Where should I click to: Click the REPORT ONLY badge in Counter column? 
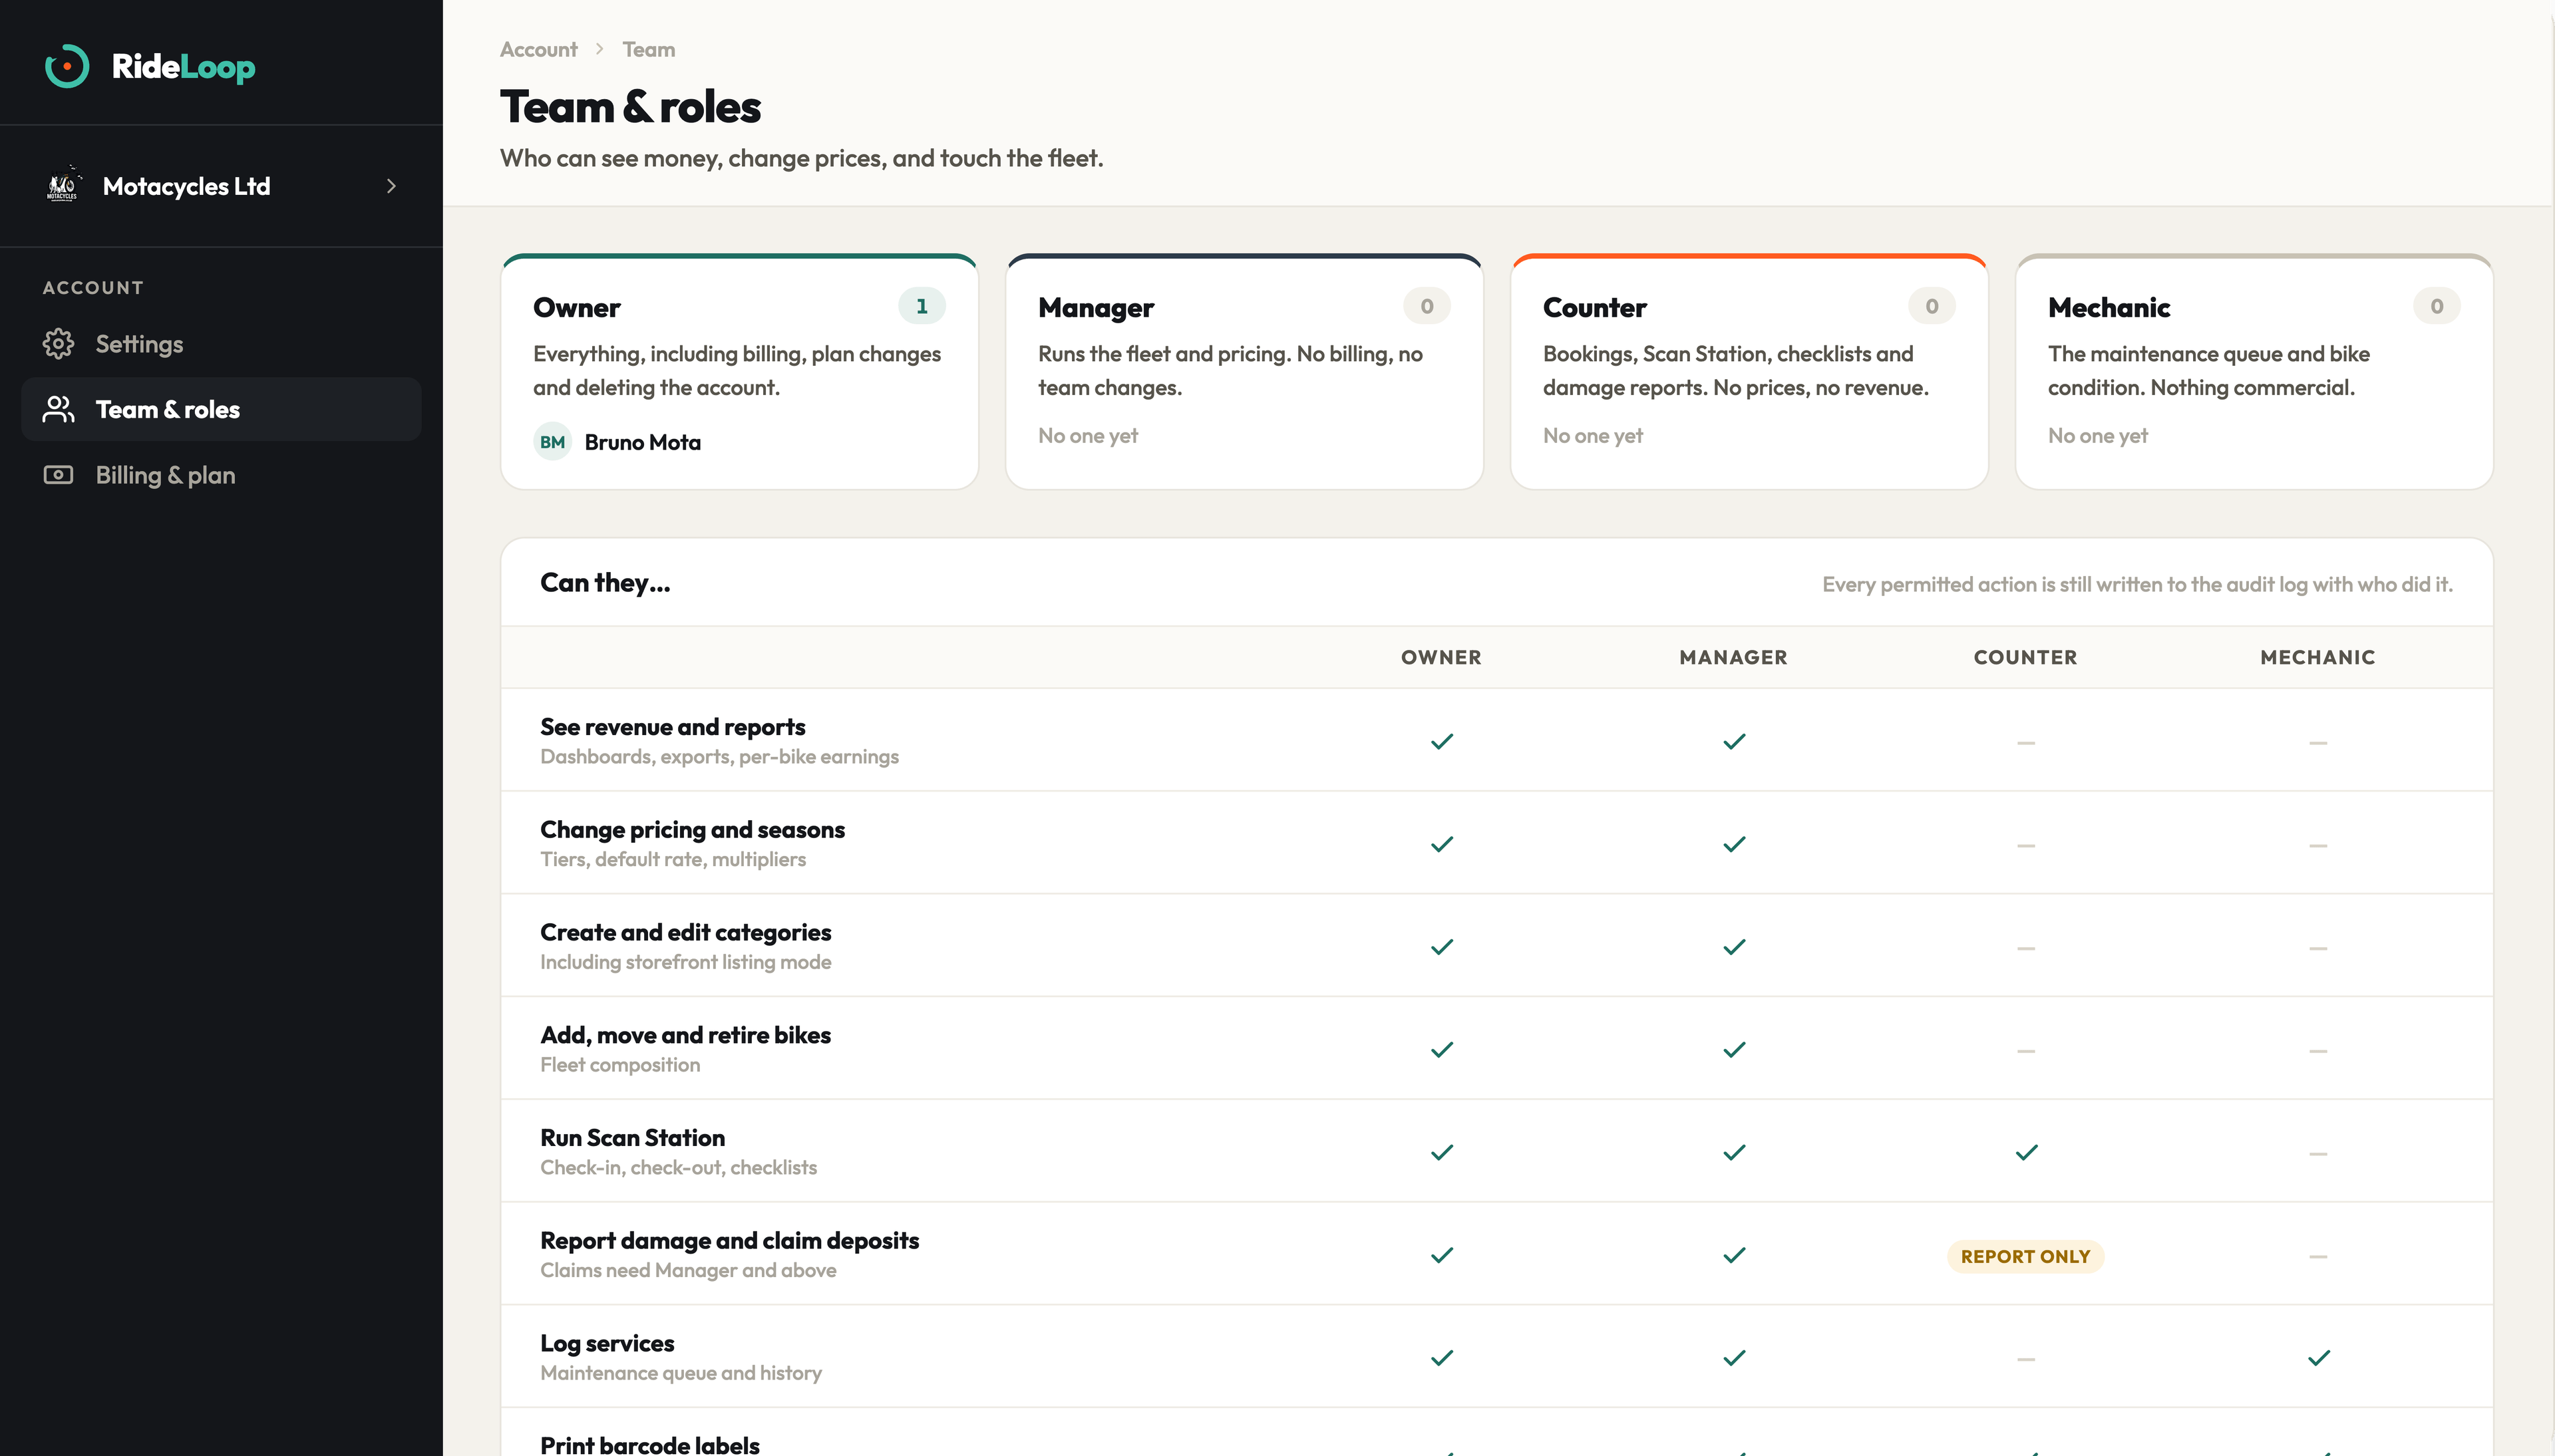(x=2025, y=1256)
